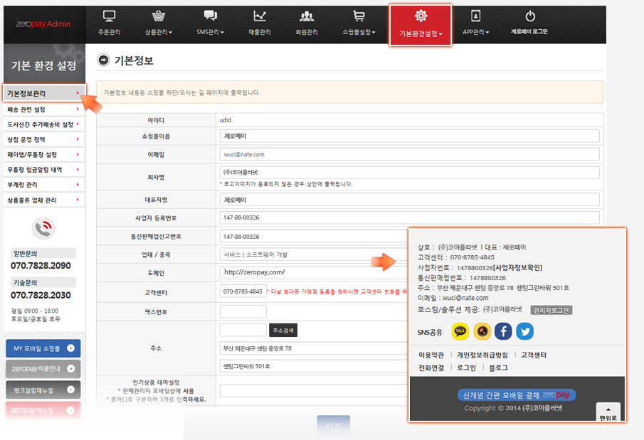Viewport: 644px width, 440px height.
Task: Click the postal code field beside 주소검색
Action: 243,330
